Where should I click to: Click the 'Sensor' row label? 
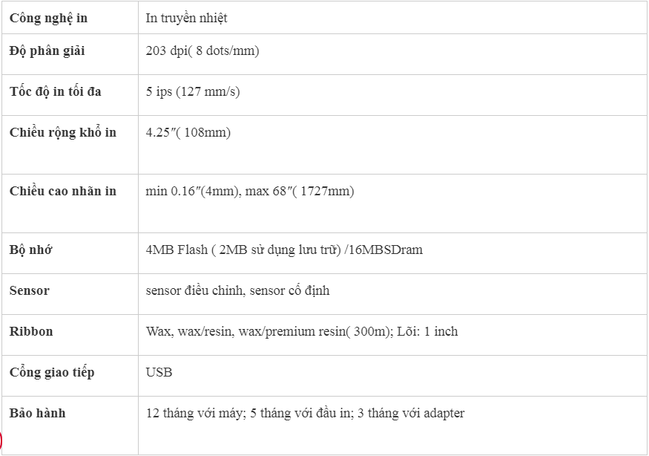point(30,290)
